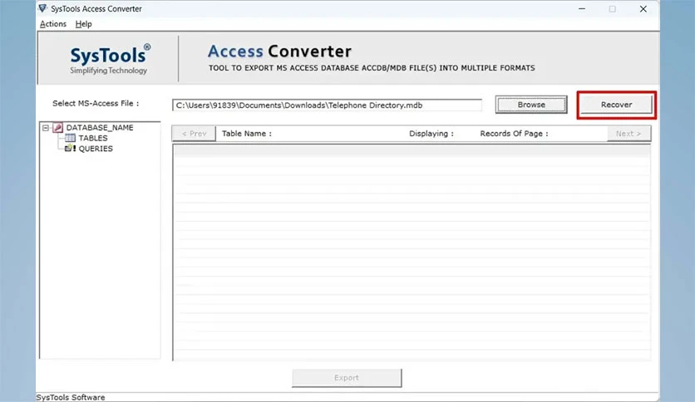Select the QUERIES tree item

pos(96,149)
